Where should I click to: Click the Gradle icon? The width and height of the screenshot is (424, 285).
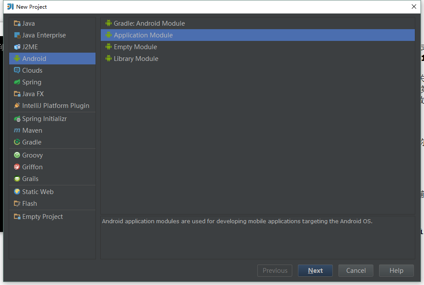pyautogui.click(x=17, y=142)
